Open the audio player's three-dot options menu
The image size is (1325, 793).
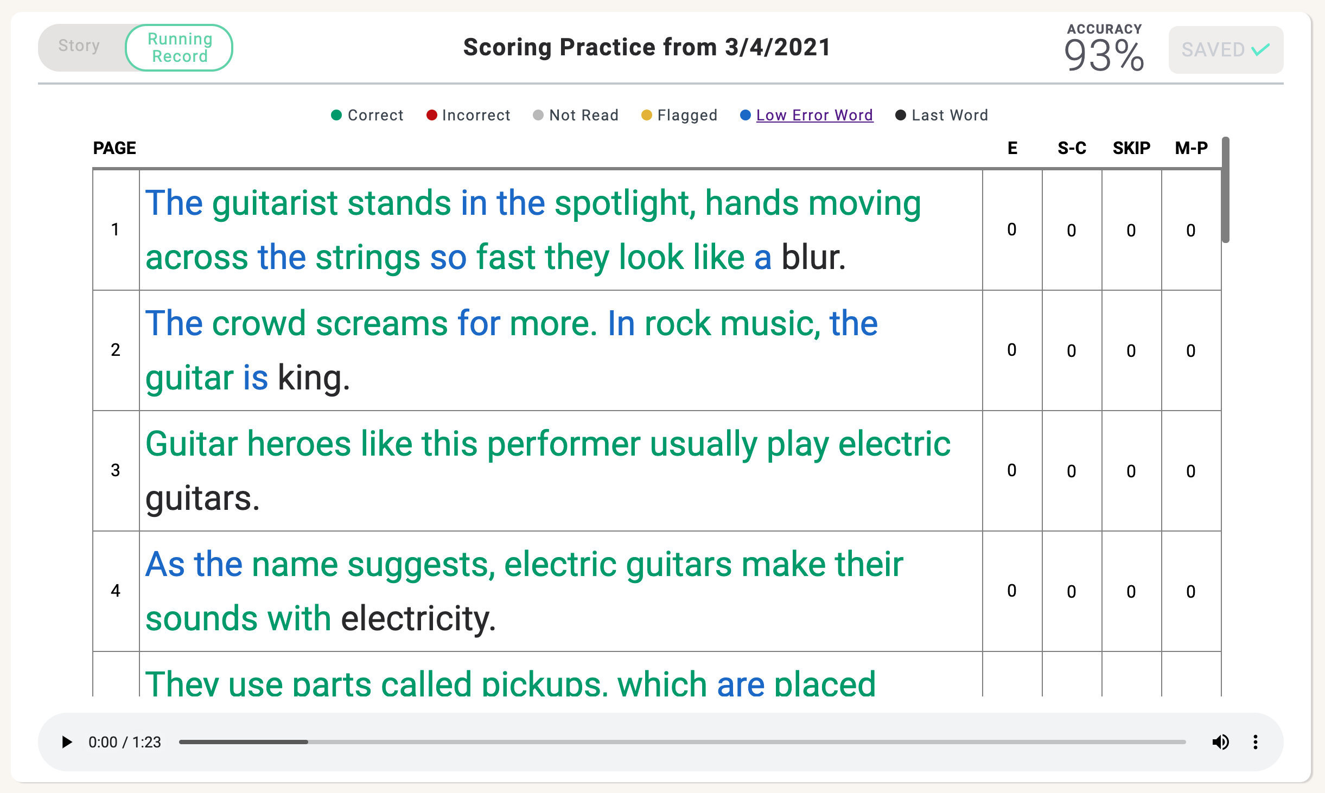click(1255, 742)
